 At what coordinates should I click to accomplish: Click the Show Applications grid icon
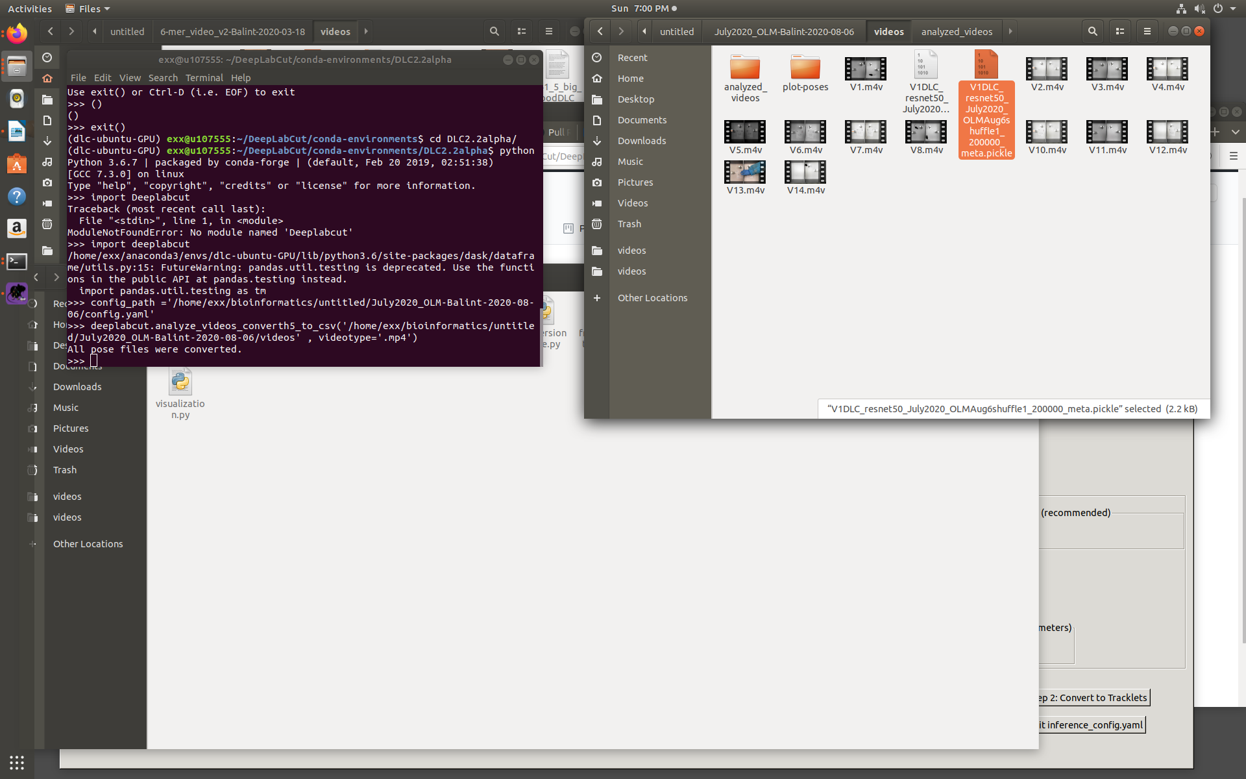click(16, 762)
